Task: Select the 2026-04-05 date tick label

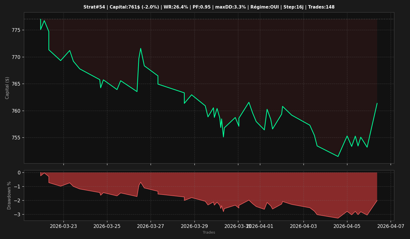Action: 347,226
